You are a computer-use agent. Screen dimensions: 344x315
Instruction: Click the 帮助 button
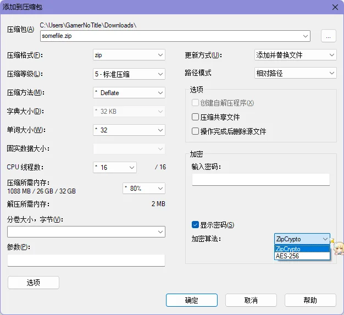coord(310,300)
